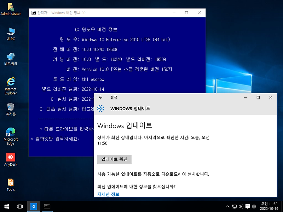Image resolution: width=283 pixels, height=212 pixels.
Task: Open Task View on the taskbar
Action: 20,206
